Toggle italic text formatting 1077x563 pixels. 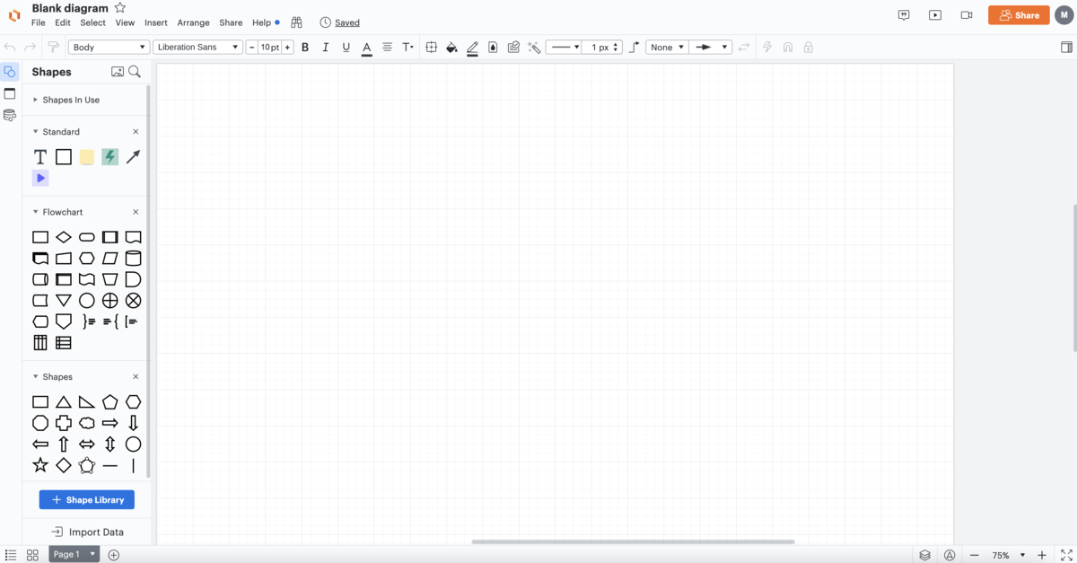click(325, 47)
